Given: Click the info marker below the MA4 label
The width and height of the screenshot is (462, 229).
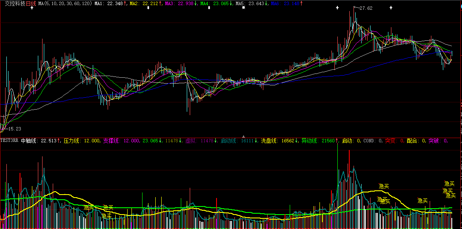Looking at the screenshot, I should pyautogui.click(x=209, y=8).
